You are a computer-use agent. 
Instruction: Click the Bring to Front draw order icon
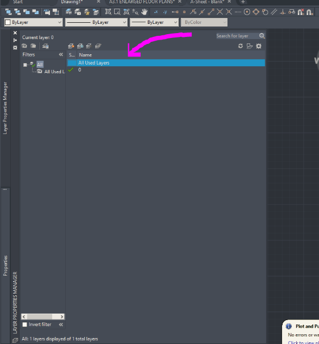[8, 12]
